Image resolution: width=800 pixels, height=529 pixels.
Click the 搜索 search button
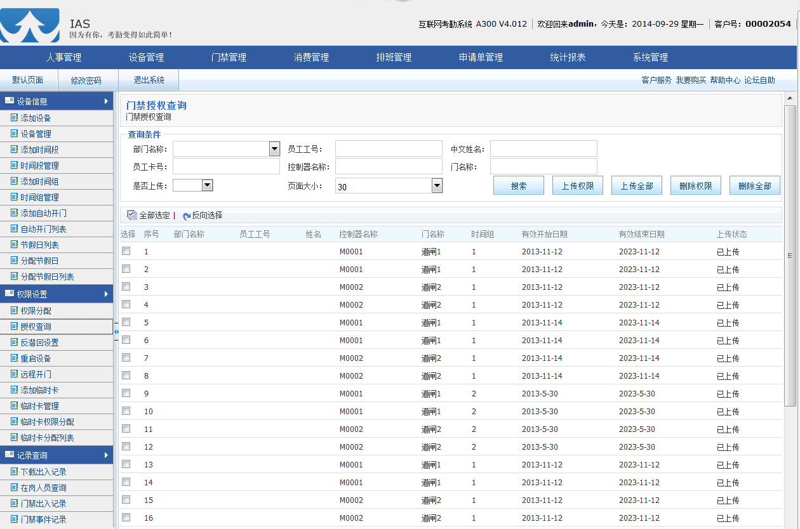point(519,186)
